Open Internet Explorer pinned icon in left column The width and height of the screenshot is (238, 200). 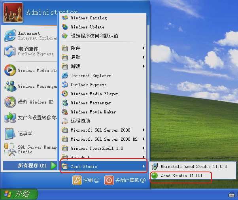pos(10,36)
